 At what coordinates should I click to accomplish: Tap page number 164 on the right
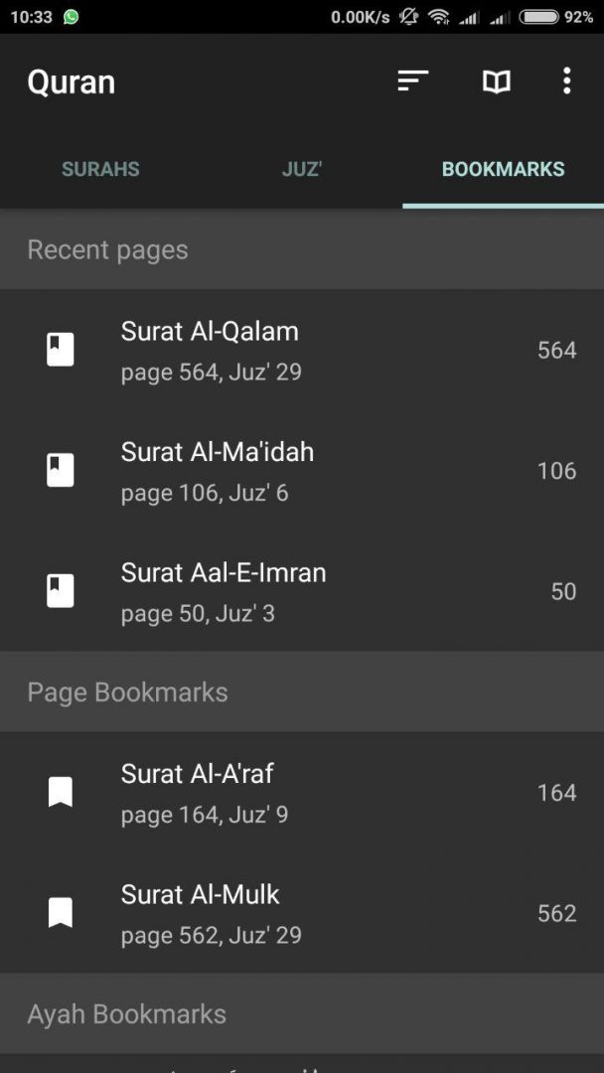556,792
